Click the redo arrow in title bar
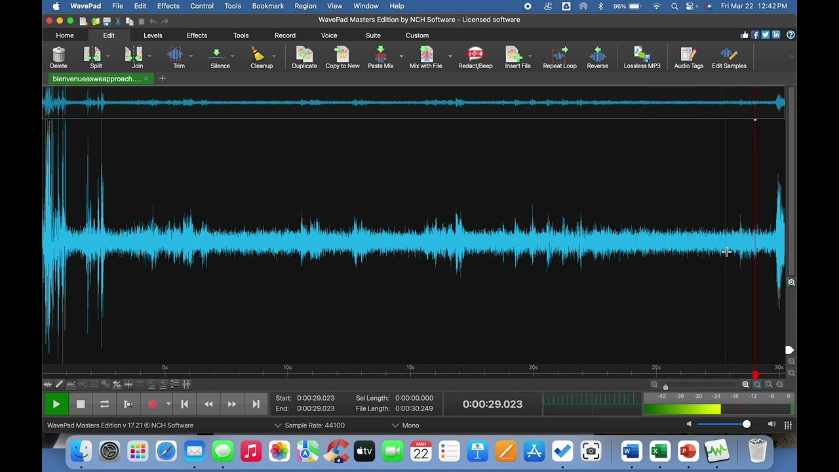 click(x=165, y=22)
